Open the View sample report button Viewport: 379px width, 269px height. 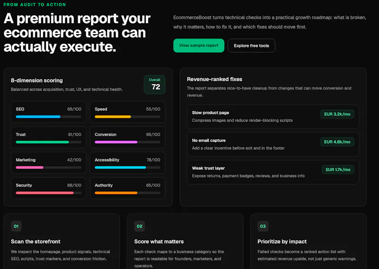coord(199,46)
